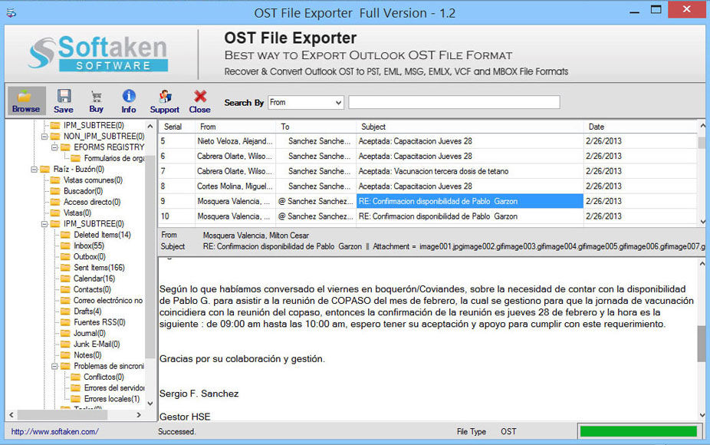Click the message body scroll down arrow
Image resolution: width=710 pixels, height=445 pixels.
click(x=702, y=414)
